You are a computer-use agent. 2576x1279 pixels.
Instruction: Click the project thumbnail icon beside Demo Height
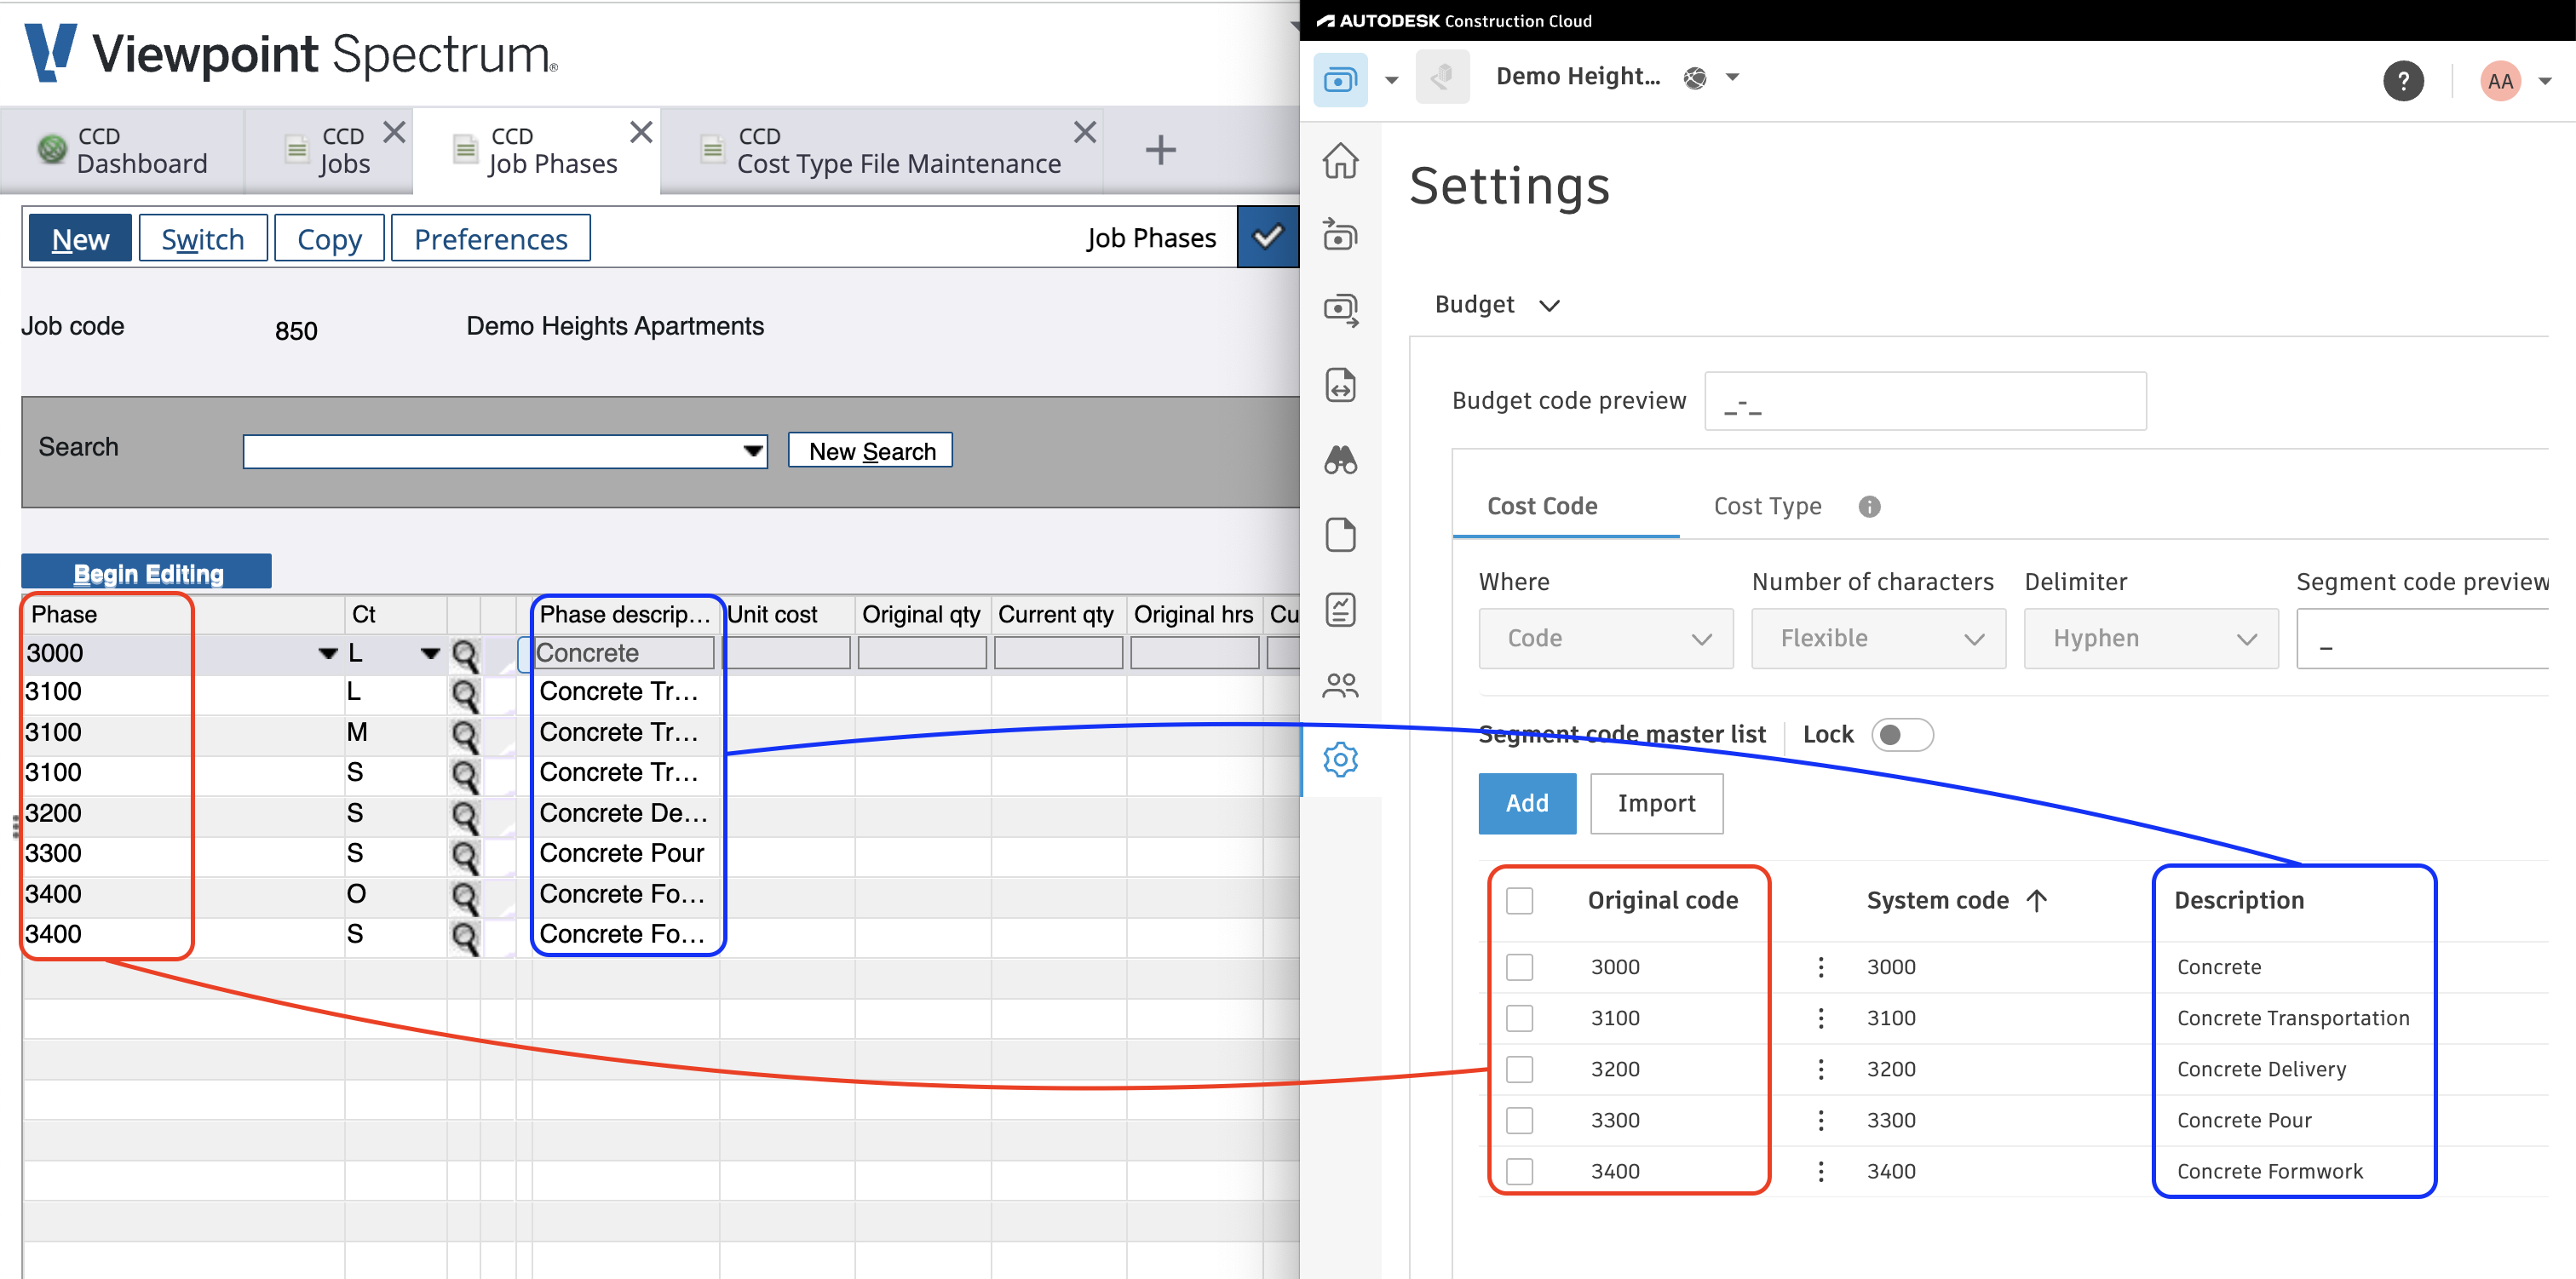coord(1442,77)
